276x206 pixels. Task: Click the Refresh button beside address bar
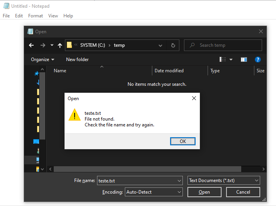(173, 45)
